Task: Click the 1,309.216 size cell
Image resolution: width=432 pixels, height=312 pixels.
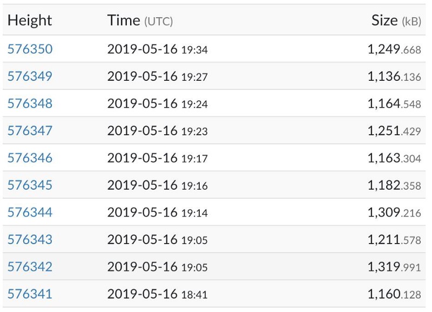Action: pyautogui.click(x=394, y=212)
